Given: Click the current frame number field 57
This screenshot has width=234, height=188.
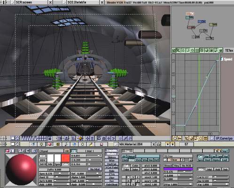Looking at the screenshot, I should (187, 144).
